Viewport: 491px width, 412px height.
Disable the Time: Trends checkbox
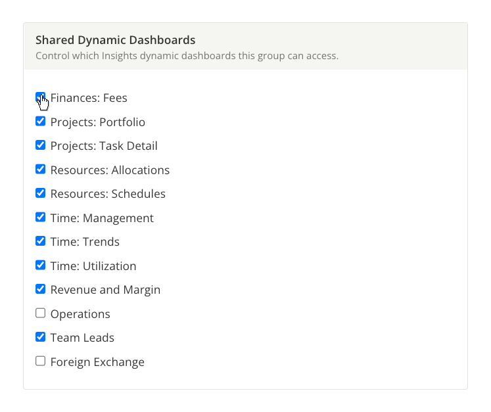(x=40, y=241)
